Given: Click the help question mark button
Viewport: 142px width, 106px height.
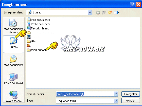Looking at the screenshot, I should coord(133,5).
